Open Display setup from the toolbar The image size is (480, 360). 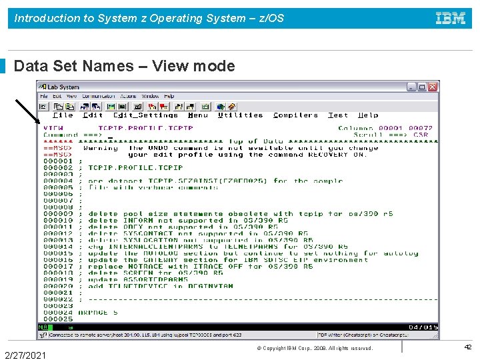point(111,107)
